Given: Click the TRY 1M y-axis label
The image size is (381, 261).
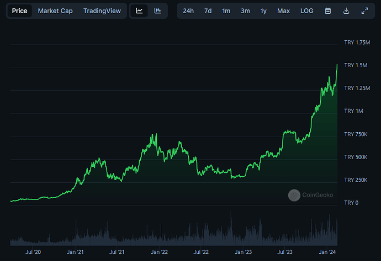Looking at the screenshot, I should coord(353,111).
